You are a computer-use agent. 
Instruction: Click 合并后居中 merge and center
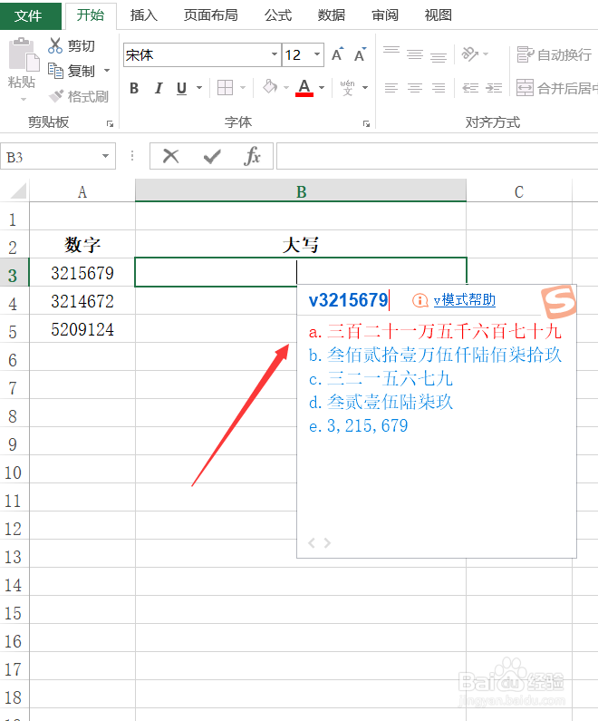pyautogui.click(x=556, y=88)
